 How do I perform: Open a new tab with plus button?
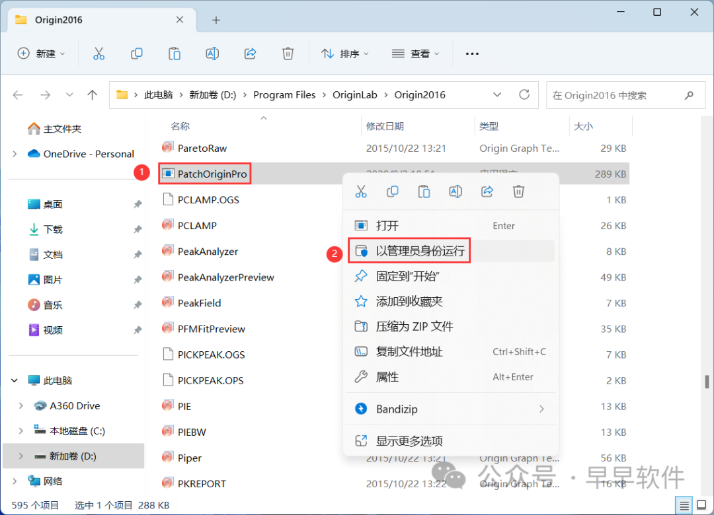[x=216, y=20]
